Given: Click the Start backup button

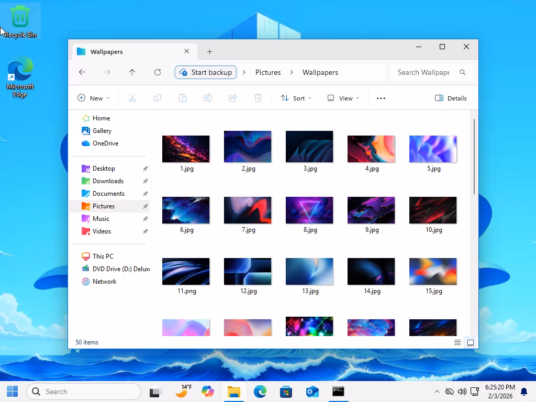Looking at the screenshot, I should (x=206, y=72).
